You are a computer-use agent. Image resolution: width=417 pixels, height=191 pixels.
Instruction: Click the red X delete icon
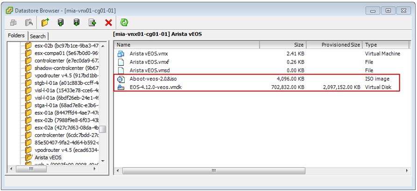pos(108,23)
